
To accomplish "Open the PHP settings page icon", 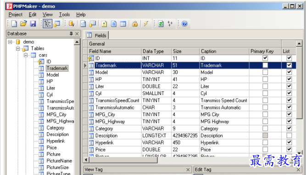I will (x=83, y=23).
